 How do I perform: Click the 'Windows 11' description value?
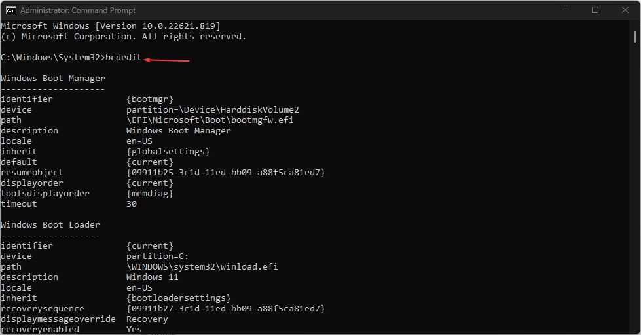click(x=152, y=277)
